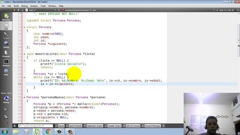
Task: Open Windows Start menu
Action: (x=4, y=132)
